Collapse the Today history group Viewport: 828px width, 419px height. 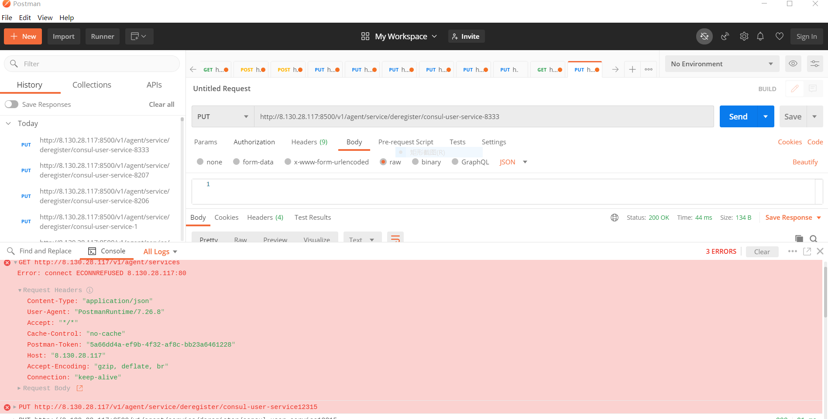pyautogui.click(x=8, y=123)
